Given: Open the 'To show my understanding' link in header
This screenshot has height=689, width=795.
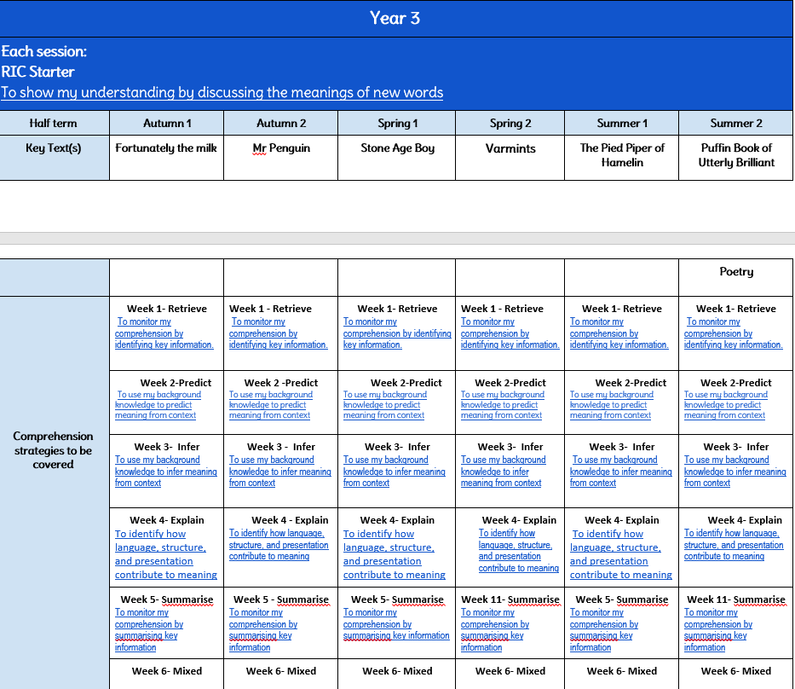Looking at the screenshot, I should [222, 92].
